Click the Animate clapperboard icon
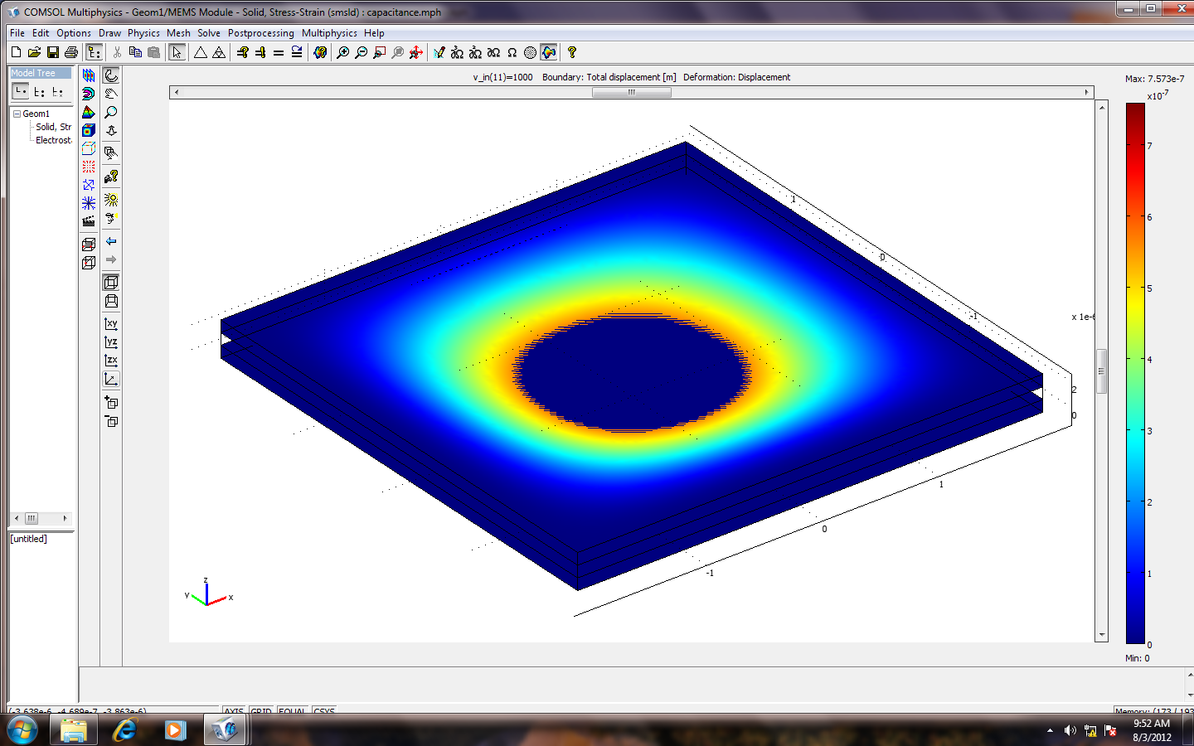This screenshot has width=1194, height=746. pos(89,221)
